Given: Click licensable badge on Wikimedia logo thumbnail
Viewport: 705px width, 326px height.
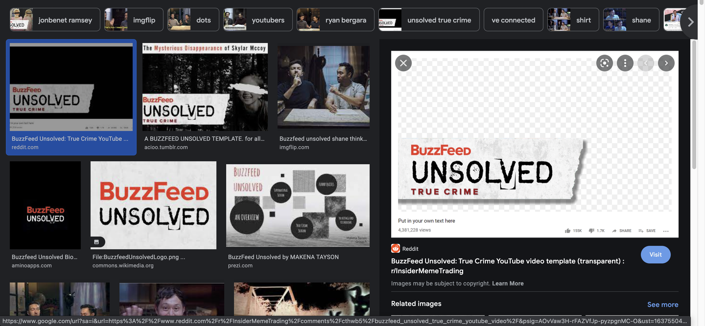Looking at the screenshot, I should pyautogui.click(x=97, y=242).
